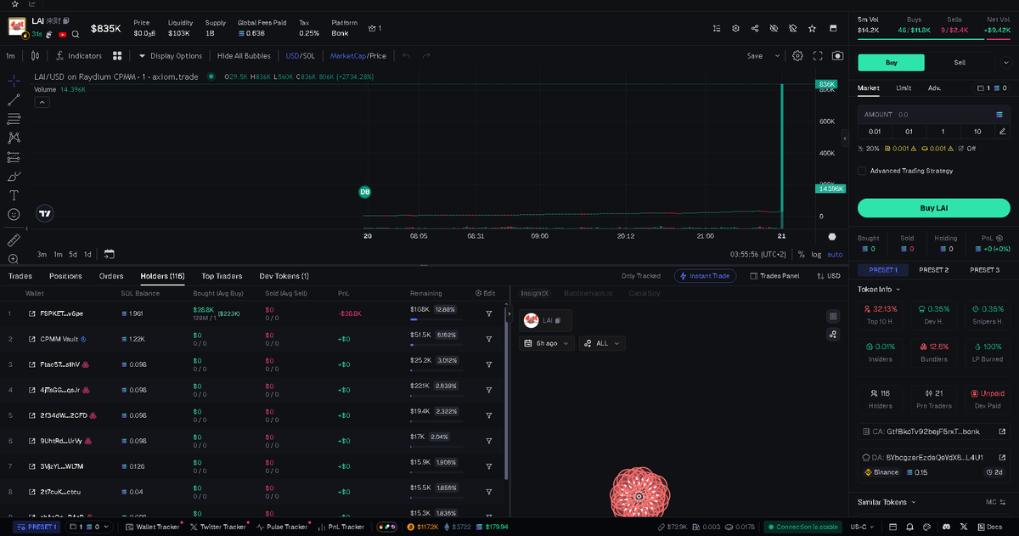Choose the 10 SOL quick amount
This screenshot has width=1019, height=536.
tap(977, 131)
